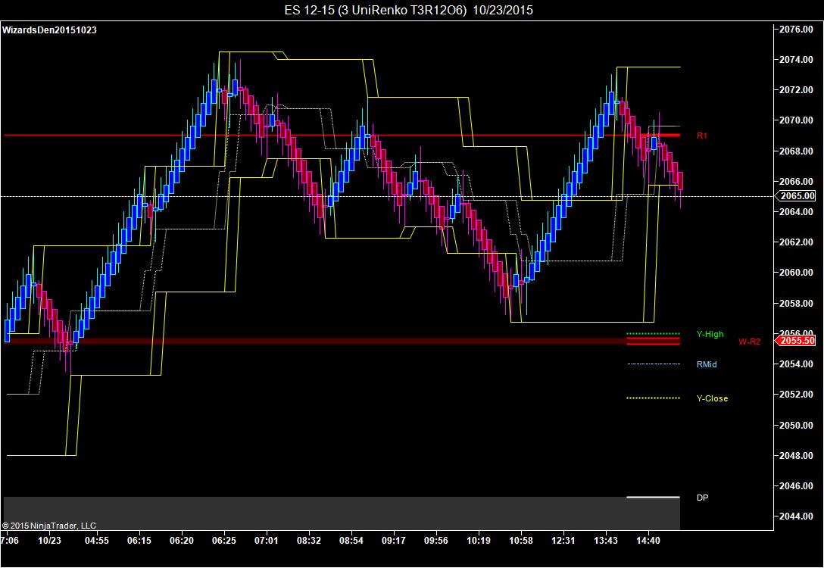The height and width of the screenshot is (568, 824).
Task: Click the red 2055.50 price marker
Action: [x=797, y=341]
